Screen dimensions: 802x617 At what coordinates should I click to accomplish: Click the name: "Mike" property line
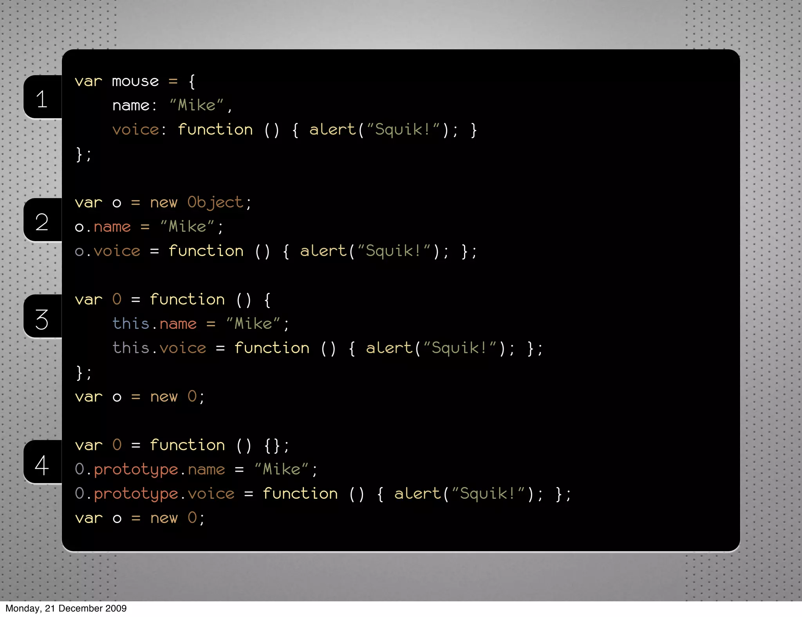click(x=172, y=105)
